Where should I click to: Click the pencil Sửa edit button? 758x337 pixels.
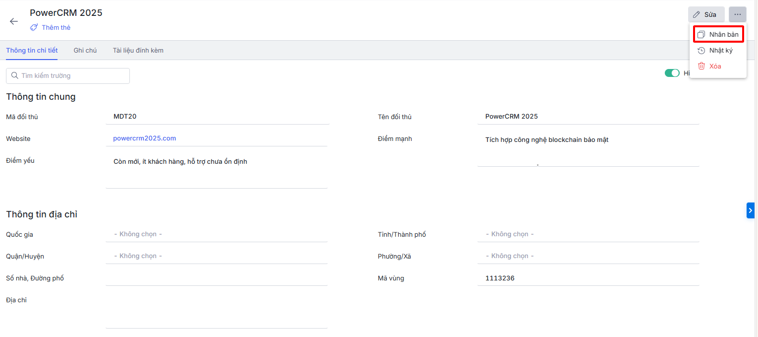[706, 14]
